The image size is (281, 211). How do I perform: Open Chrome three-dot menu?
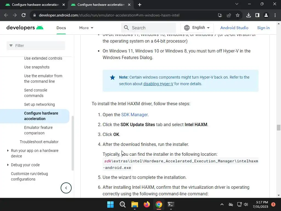(275, 15)
